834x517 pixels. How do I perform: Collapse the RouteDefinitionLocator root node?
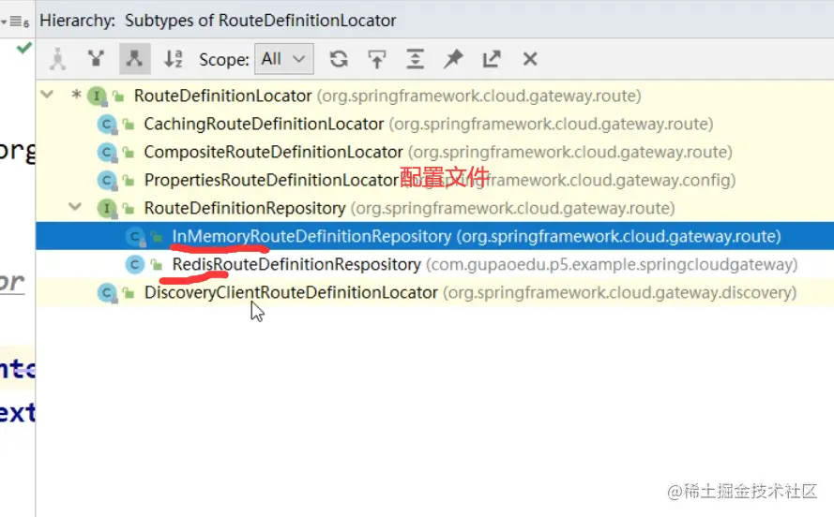click(x=47, y=95)
